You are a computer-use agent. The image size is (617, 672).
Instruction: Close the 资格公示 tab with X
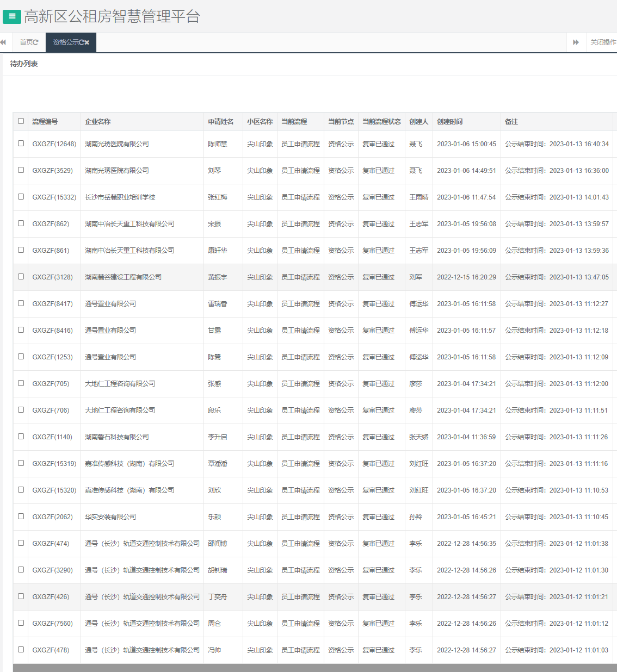[87, 42]
